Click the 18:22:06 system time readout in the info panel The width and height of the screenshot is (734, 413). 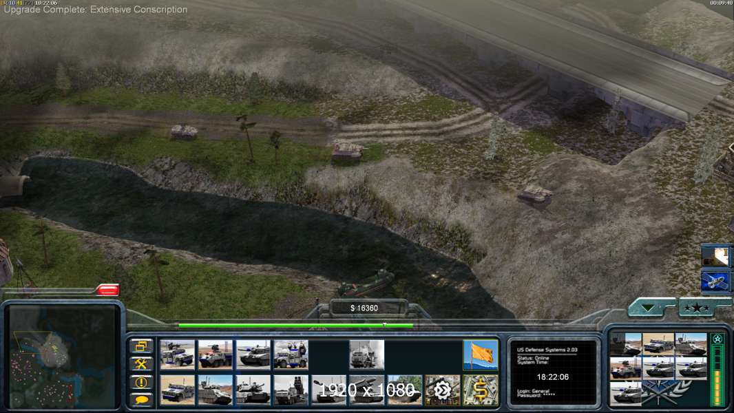tap(552, 377)
